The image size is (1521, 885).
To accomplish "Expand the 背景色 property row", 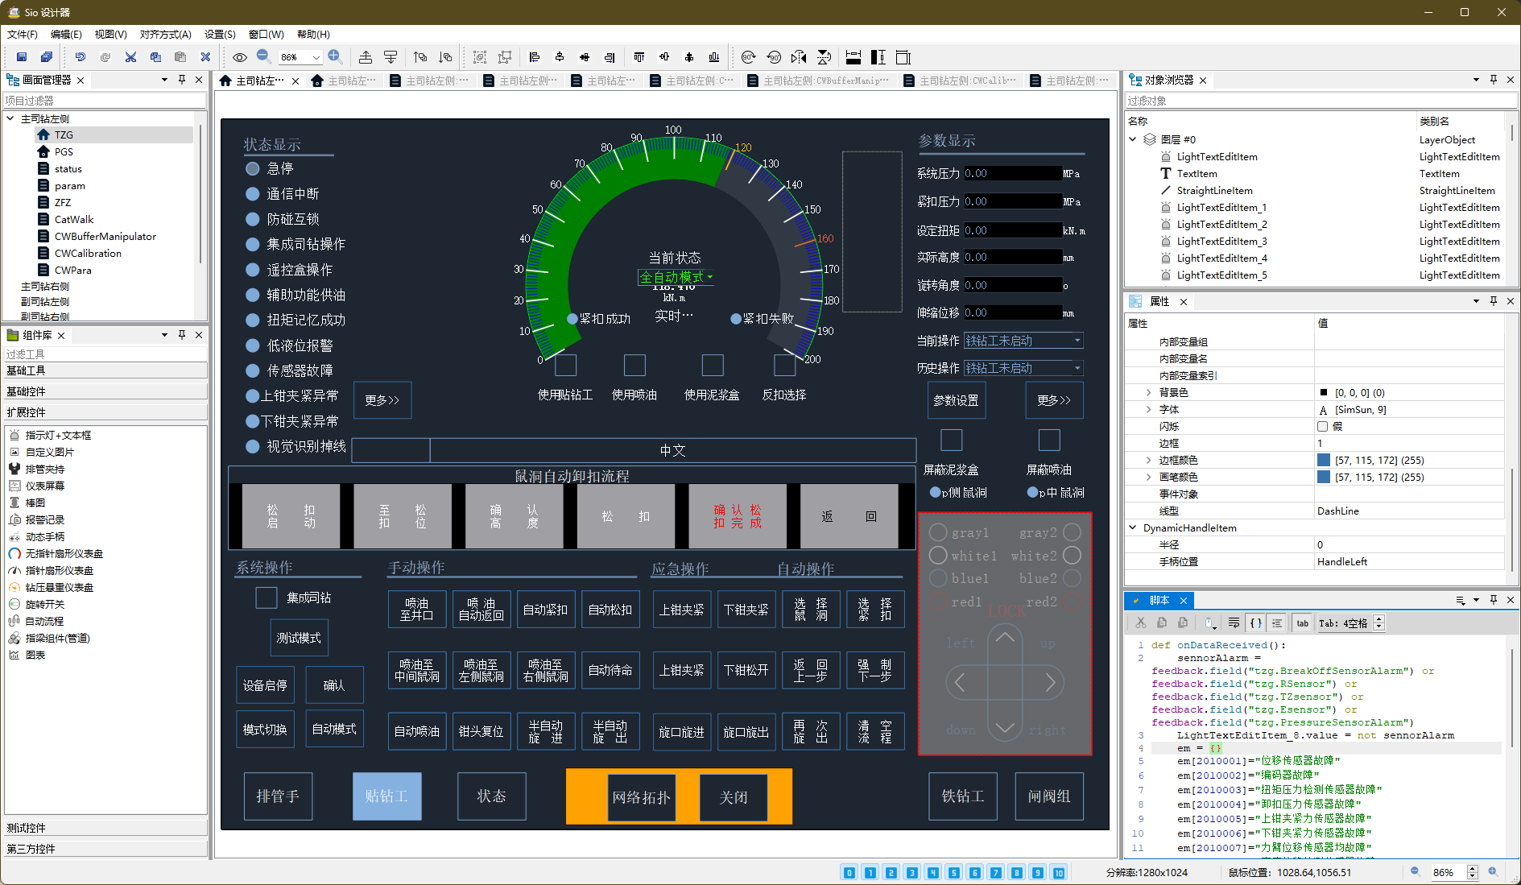I will pyautogui.click(x=1149, y=393).
